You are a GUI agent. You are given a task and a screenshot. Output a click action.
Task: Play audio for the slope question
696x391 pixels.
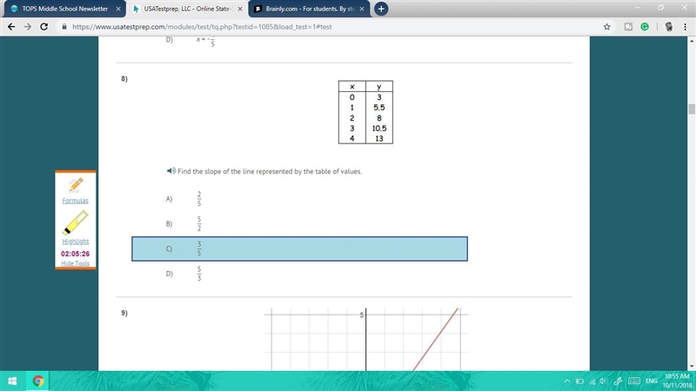[171, 170]
